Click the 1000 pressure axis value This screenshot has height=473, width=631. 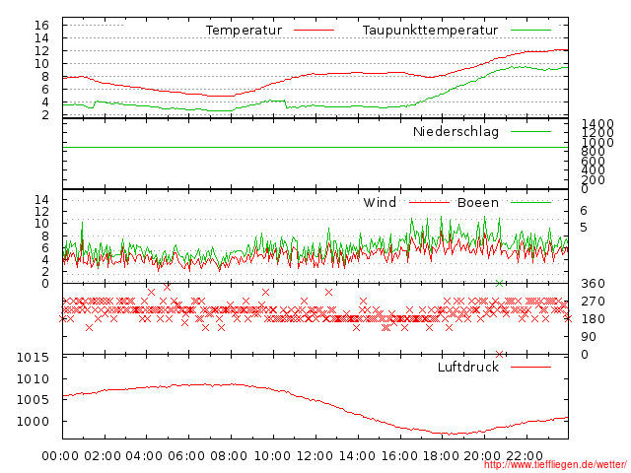[x=33, y=422]
